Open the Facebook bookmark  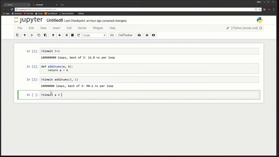17,14
